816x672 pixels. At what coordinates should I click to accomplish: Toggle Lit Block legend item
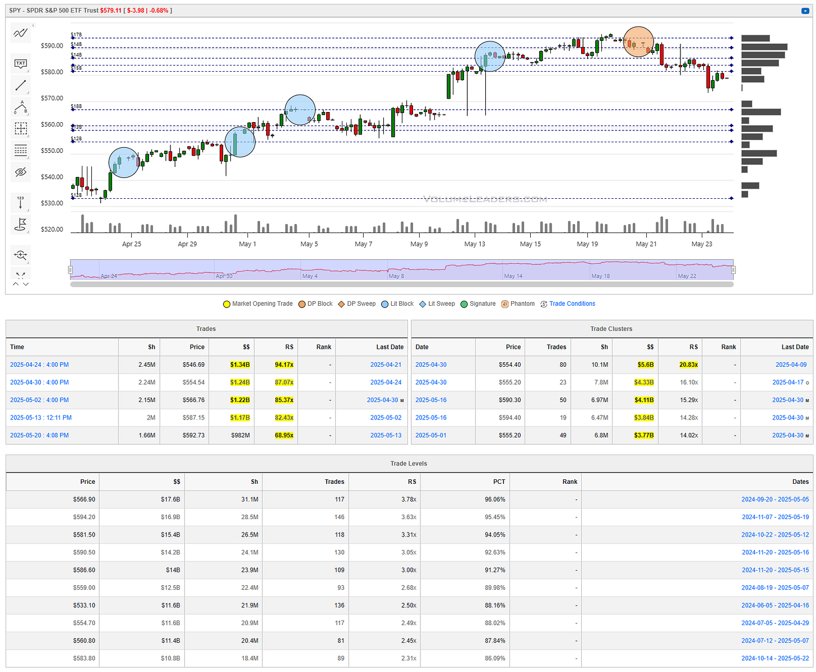click(x=397, y=304)
